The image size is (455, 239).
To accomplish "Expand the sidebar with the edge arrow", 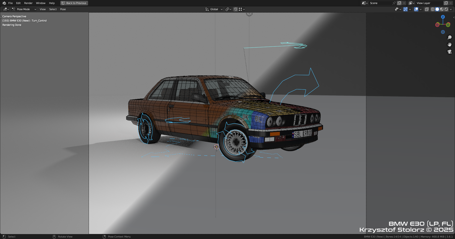I will 453,17.
